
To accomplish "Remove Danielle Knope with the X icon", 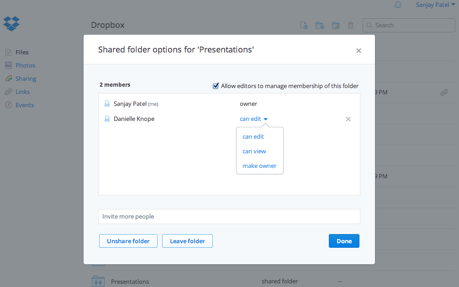I will 348,119.
